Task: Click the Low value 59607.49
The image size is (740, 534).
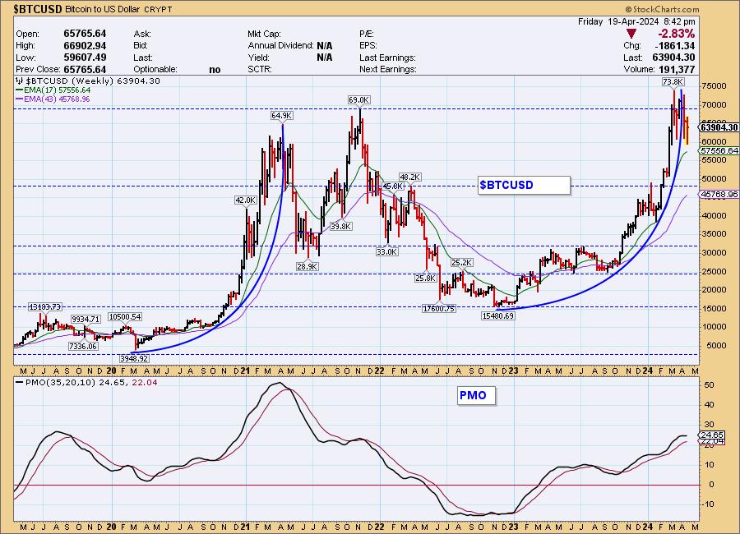Action: point(85,58)
